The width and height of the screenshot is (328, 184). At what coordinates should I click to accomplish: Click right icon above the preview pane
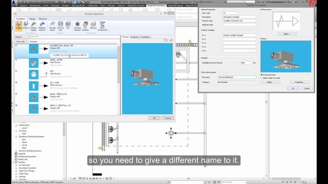[171, 40]
